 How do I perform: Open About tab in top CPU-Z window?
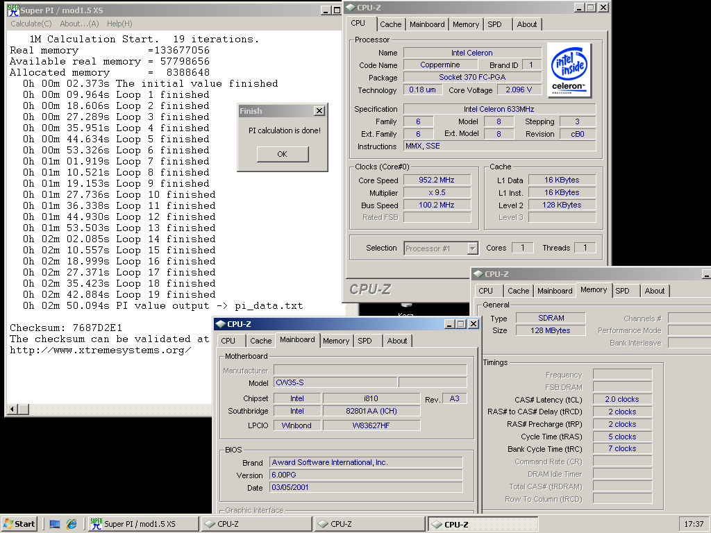[527, 24]
